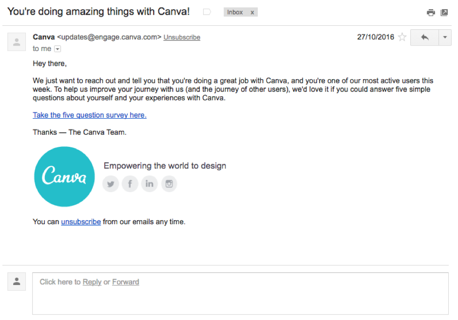458x320 pixels.
Task: Click the Facebook social icon
Action: [x=130, y=184]
